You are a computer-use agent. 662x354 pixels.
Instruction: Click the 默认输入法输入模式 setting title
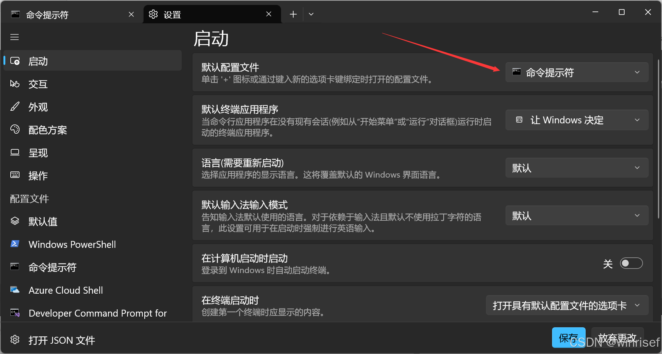coord(245,205)
